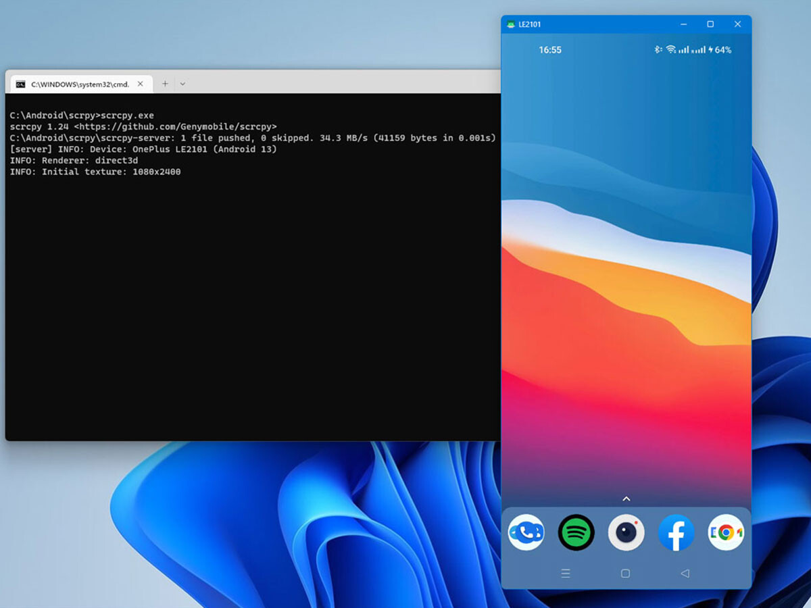Tap the Android back triangle button

click(x=685, y=574)
